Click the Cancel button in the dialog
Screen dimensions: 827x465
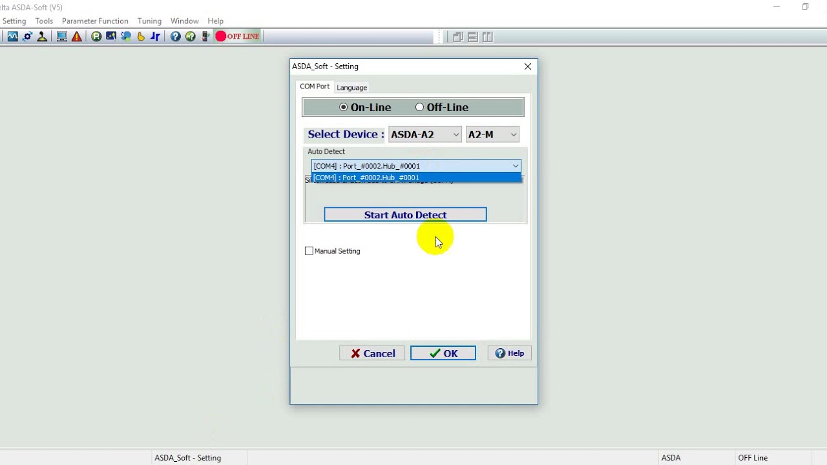[x=372, y=353]
